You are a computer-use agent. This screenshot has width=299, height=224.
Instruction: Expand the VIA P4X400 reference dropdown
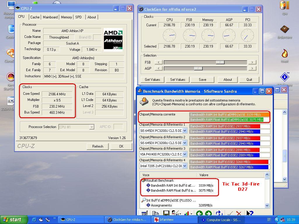tap(185, 154)
